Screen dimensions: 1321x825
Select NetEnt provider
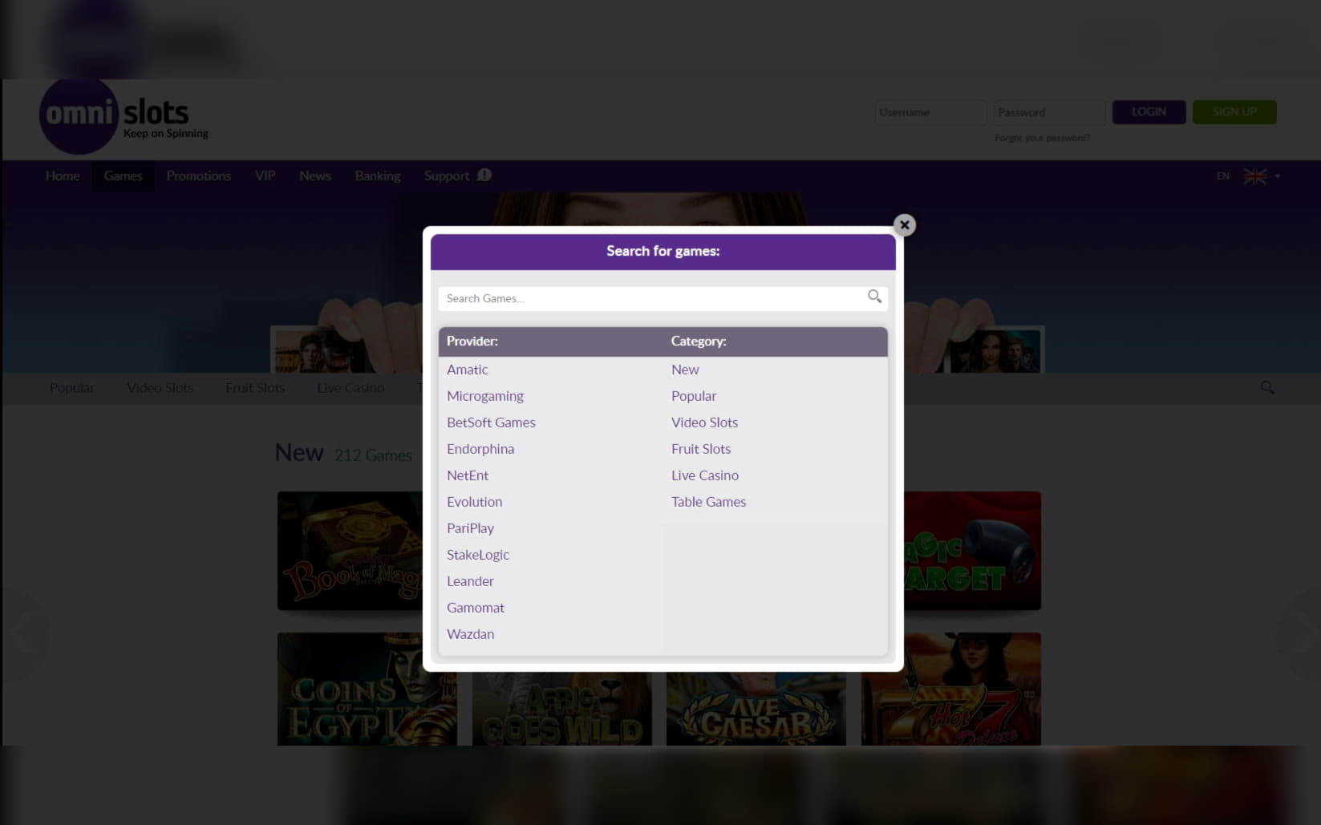[x=468, y=475]
